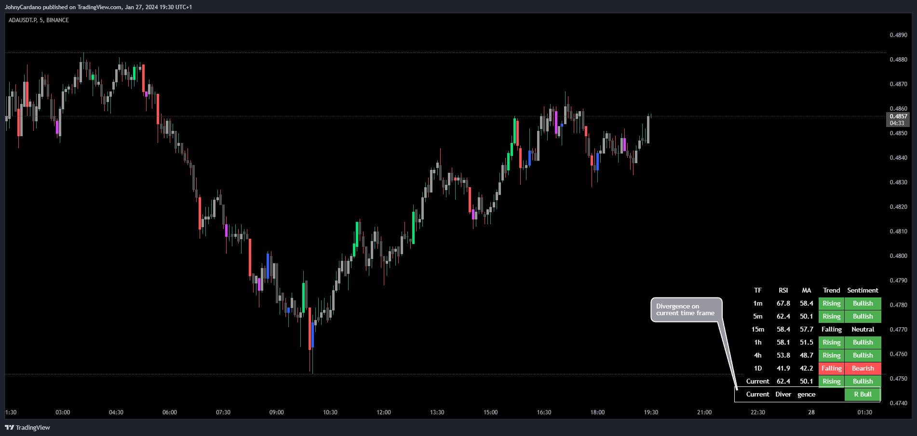Click the 0.4890 price axis label
Viewport: 917px width, 436px height.
[898, 35]
